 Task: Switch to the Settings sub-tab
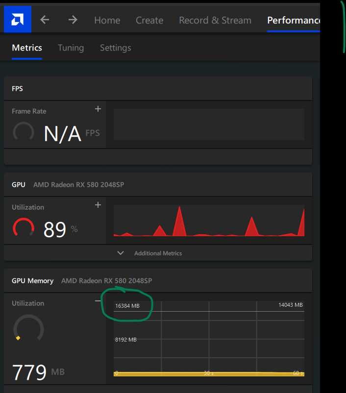115,48
